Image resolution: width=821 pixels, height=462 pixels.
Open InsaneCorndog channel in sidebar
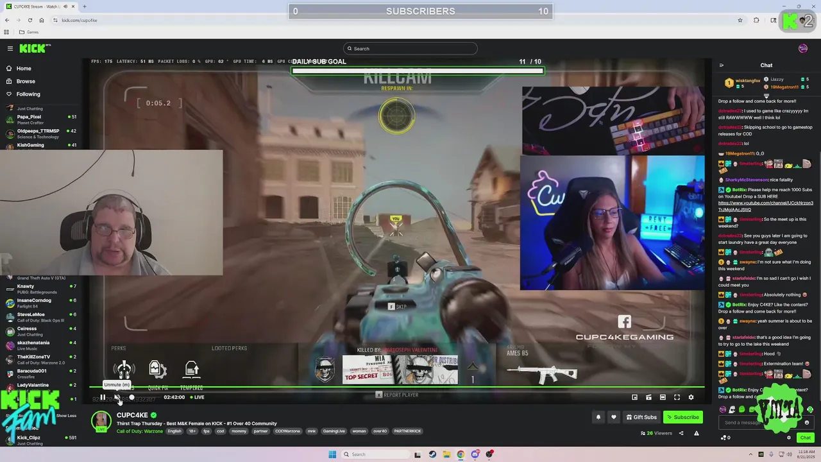pyautogui.click(x=42, y=303)
